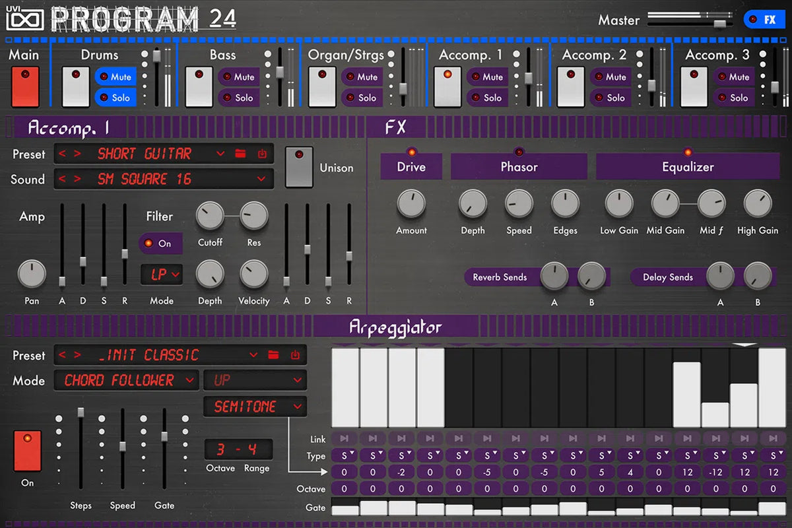Select the Bass part label

pyautogui.click(x=222, y=55)
